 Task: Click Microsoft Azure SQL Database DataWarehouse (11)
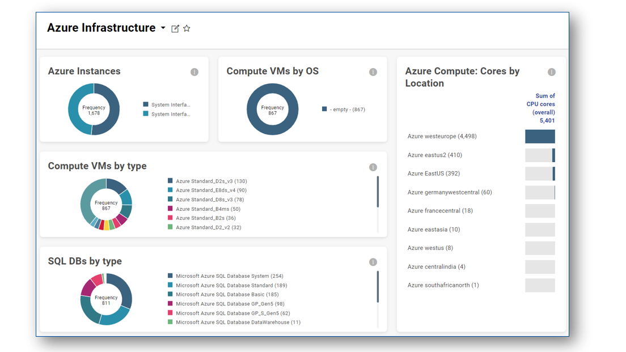pos(234,322)
